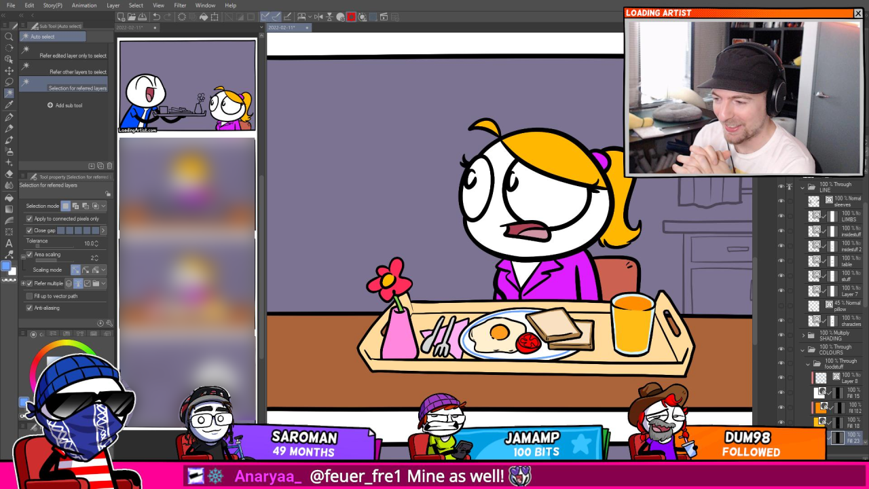Click the Tolerance slider

[54, 246]
